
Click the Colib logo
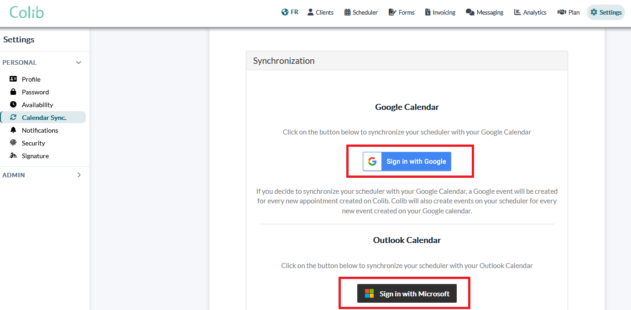(x=26, y=12)
